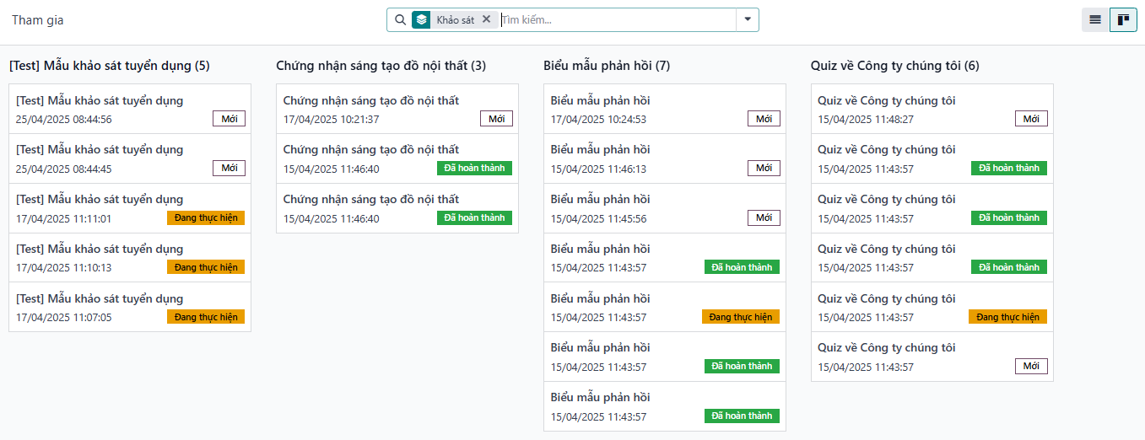Click the Tham gia page title
Screen dimensions: 1145x440
37,19
